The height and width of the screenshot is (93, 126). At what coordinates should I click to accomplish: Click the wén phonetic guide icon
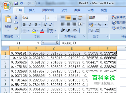tap(51, 31)
